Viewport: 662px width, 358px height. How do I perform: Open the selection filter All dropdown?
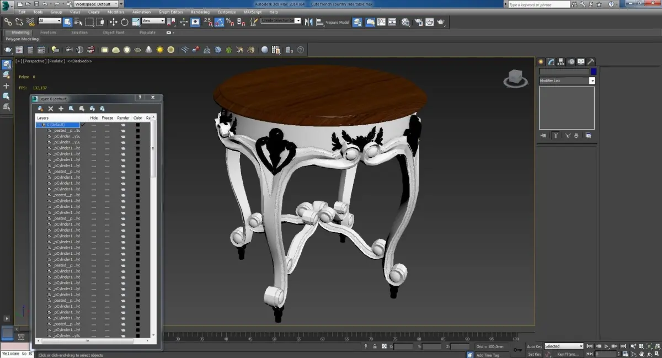tap(50, 21)
